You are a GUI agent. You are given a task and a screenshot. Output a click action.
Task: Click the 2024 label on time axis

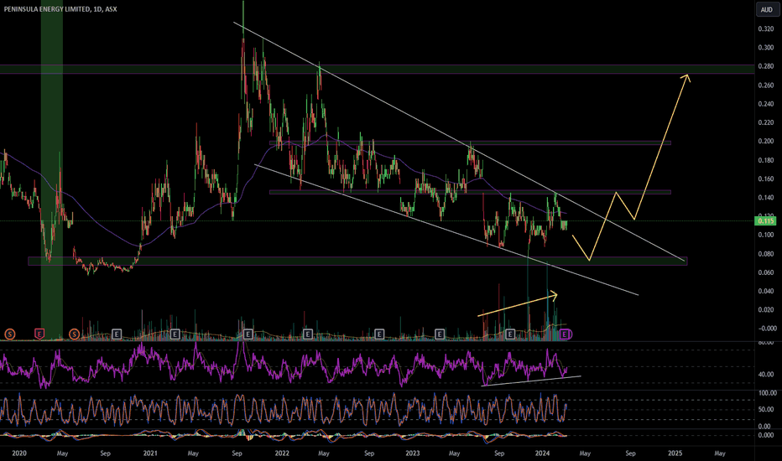click(x=542, y=453)
